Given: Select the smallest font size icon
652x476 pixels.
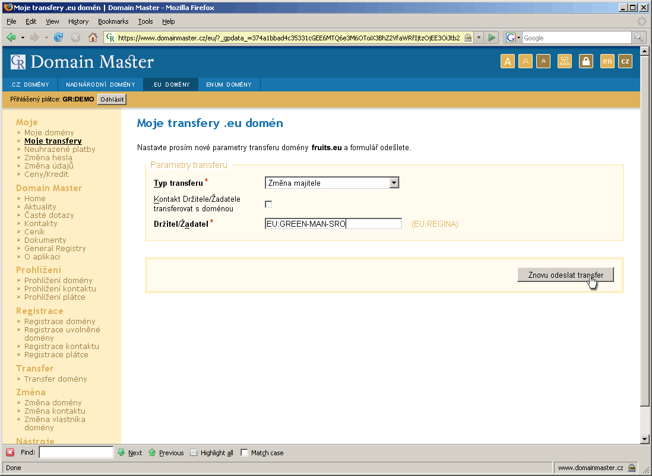Looking at the screenshot, I should 543,61.
